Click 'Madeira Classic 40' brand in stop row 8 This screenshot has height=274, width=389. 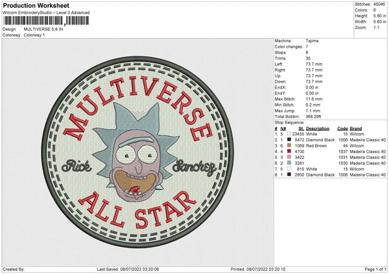click(368, 175)
